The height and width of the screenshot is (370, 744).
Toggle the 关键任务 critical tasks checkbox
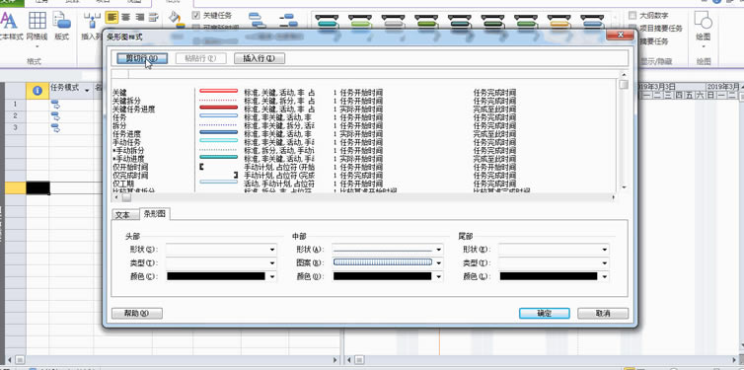tap(196, 15)
